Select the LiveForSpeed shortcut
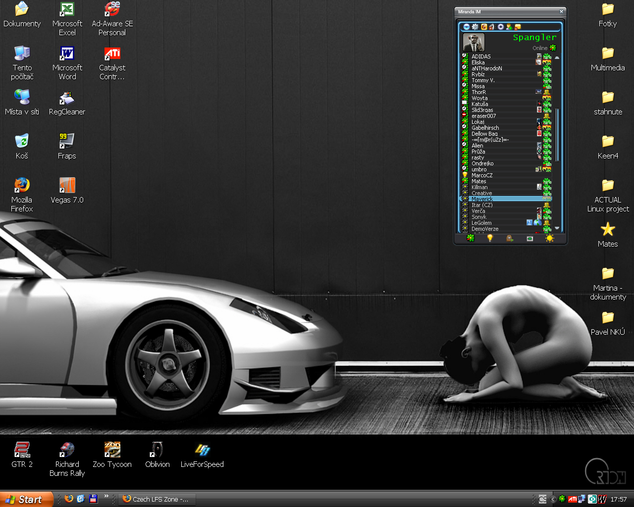634x507 pixels. pyautogui.click(x=202, y=455)
